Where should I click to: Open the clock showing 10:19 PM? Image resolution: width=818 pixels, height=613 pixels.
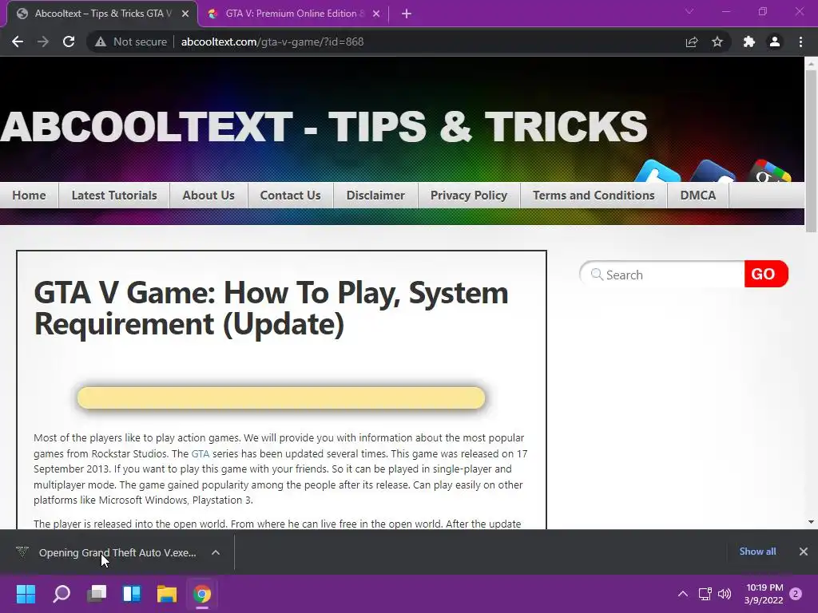(764, 594)
